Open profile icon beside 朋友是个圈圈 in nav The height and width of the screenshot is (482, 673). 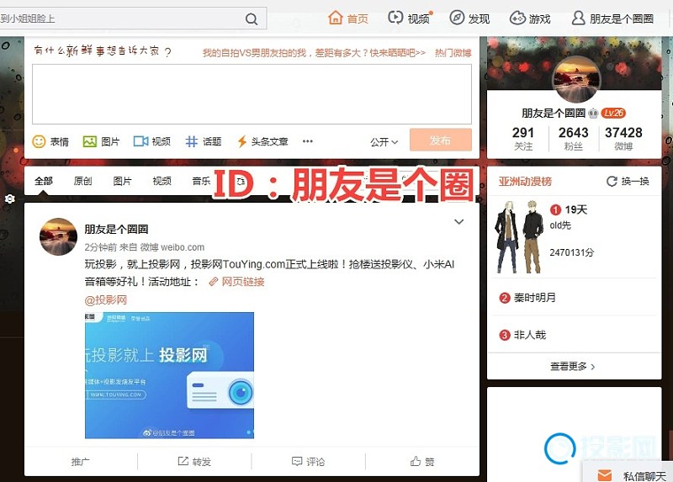coord(578,18)
